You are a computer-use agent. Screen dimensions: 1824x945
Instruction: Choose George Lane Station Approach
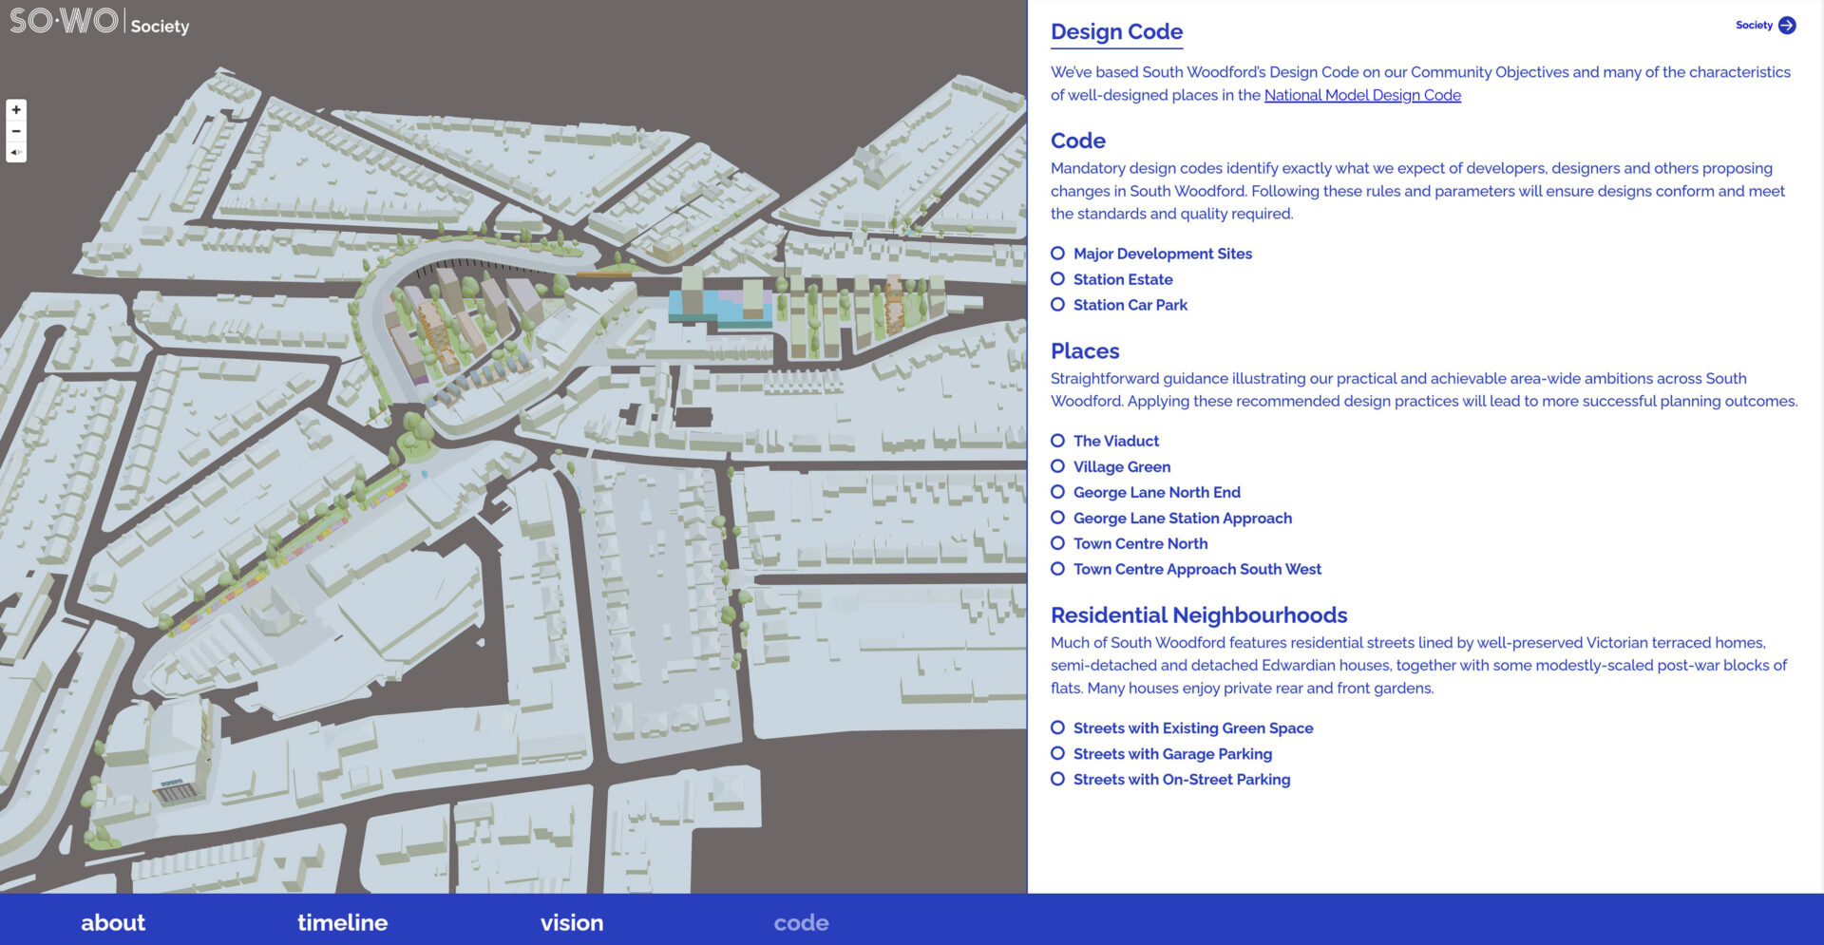[x=1057, y=519]
